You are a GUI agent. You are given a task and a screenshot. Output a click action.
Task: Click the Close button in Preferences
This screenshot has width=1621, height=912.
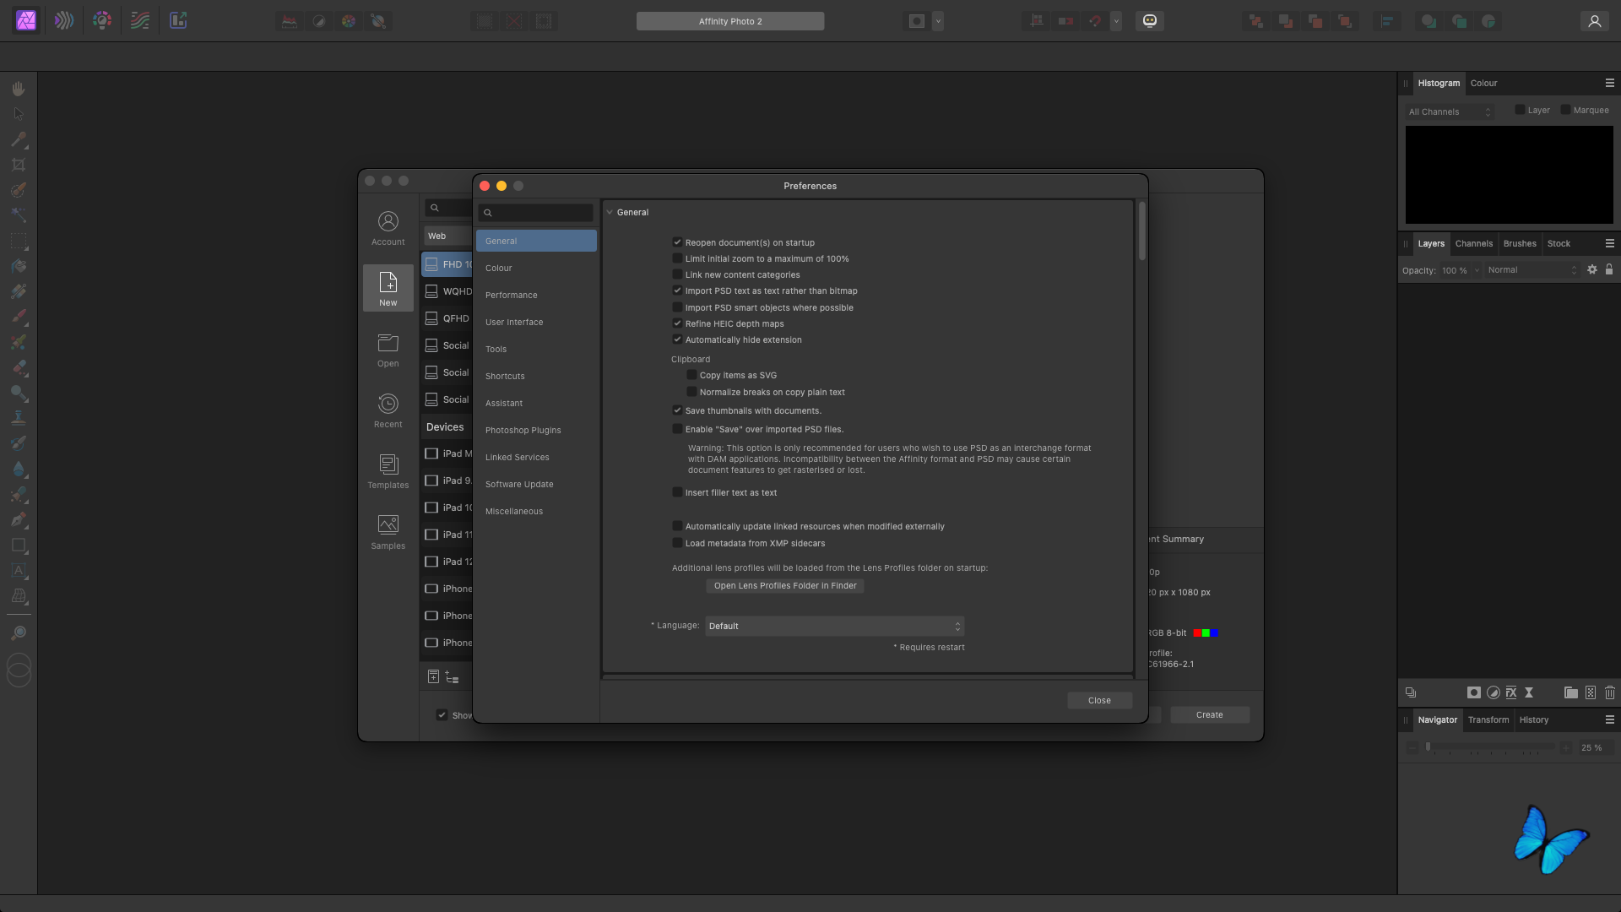click(x=1099, y=700)
